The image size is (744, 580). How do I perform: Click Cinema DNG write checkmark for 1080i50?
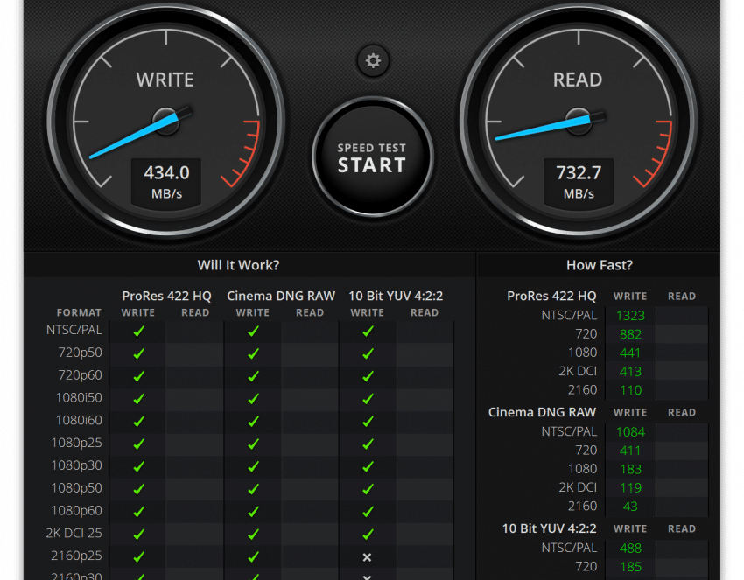(x=253, y=399)
